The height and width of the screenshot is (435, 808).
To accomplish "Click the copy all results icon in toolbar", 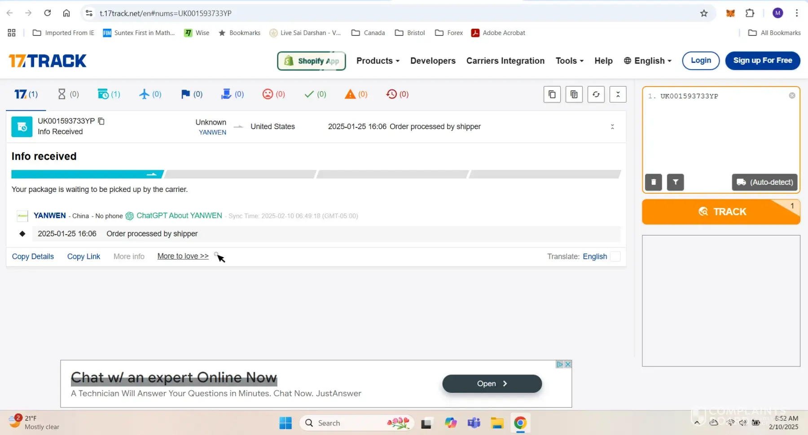I will click(x=552, y=95).
